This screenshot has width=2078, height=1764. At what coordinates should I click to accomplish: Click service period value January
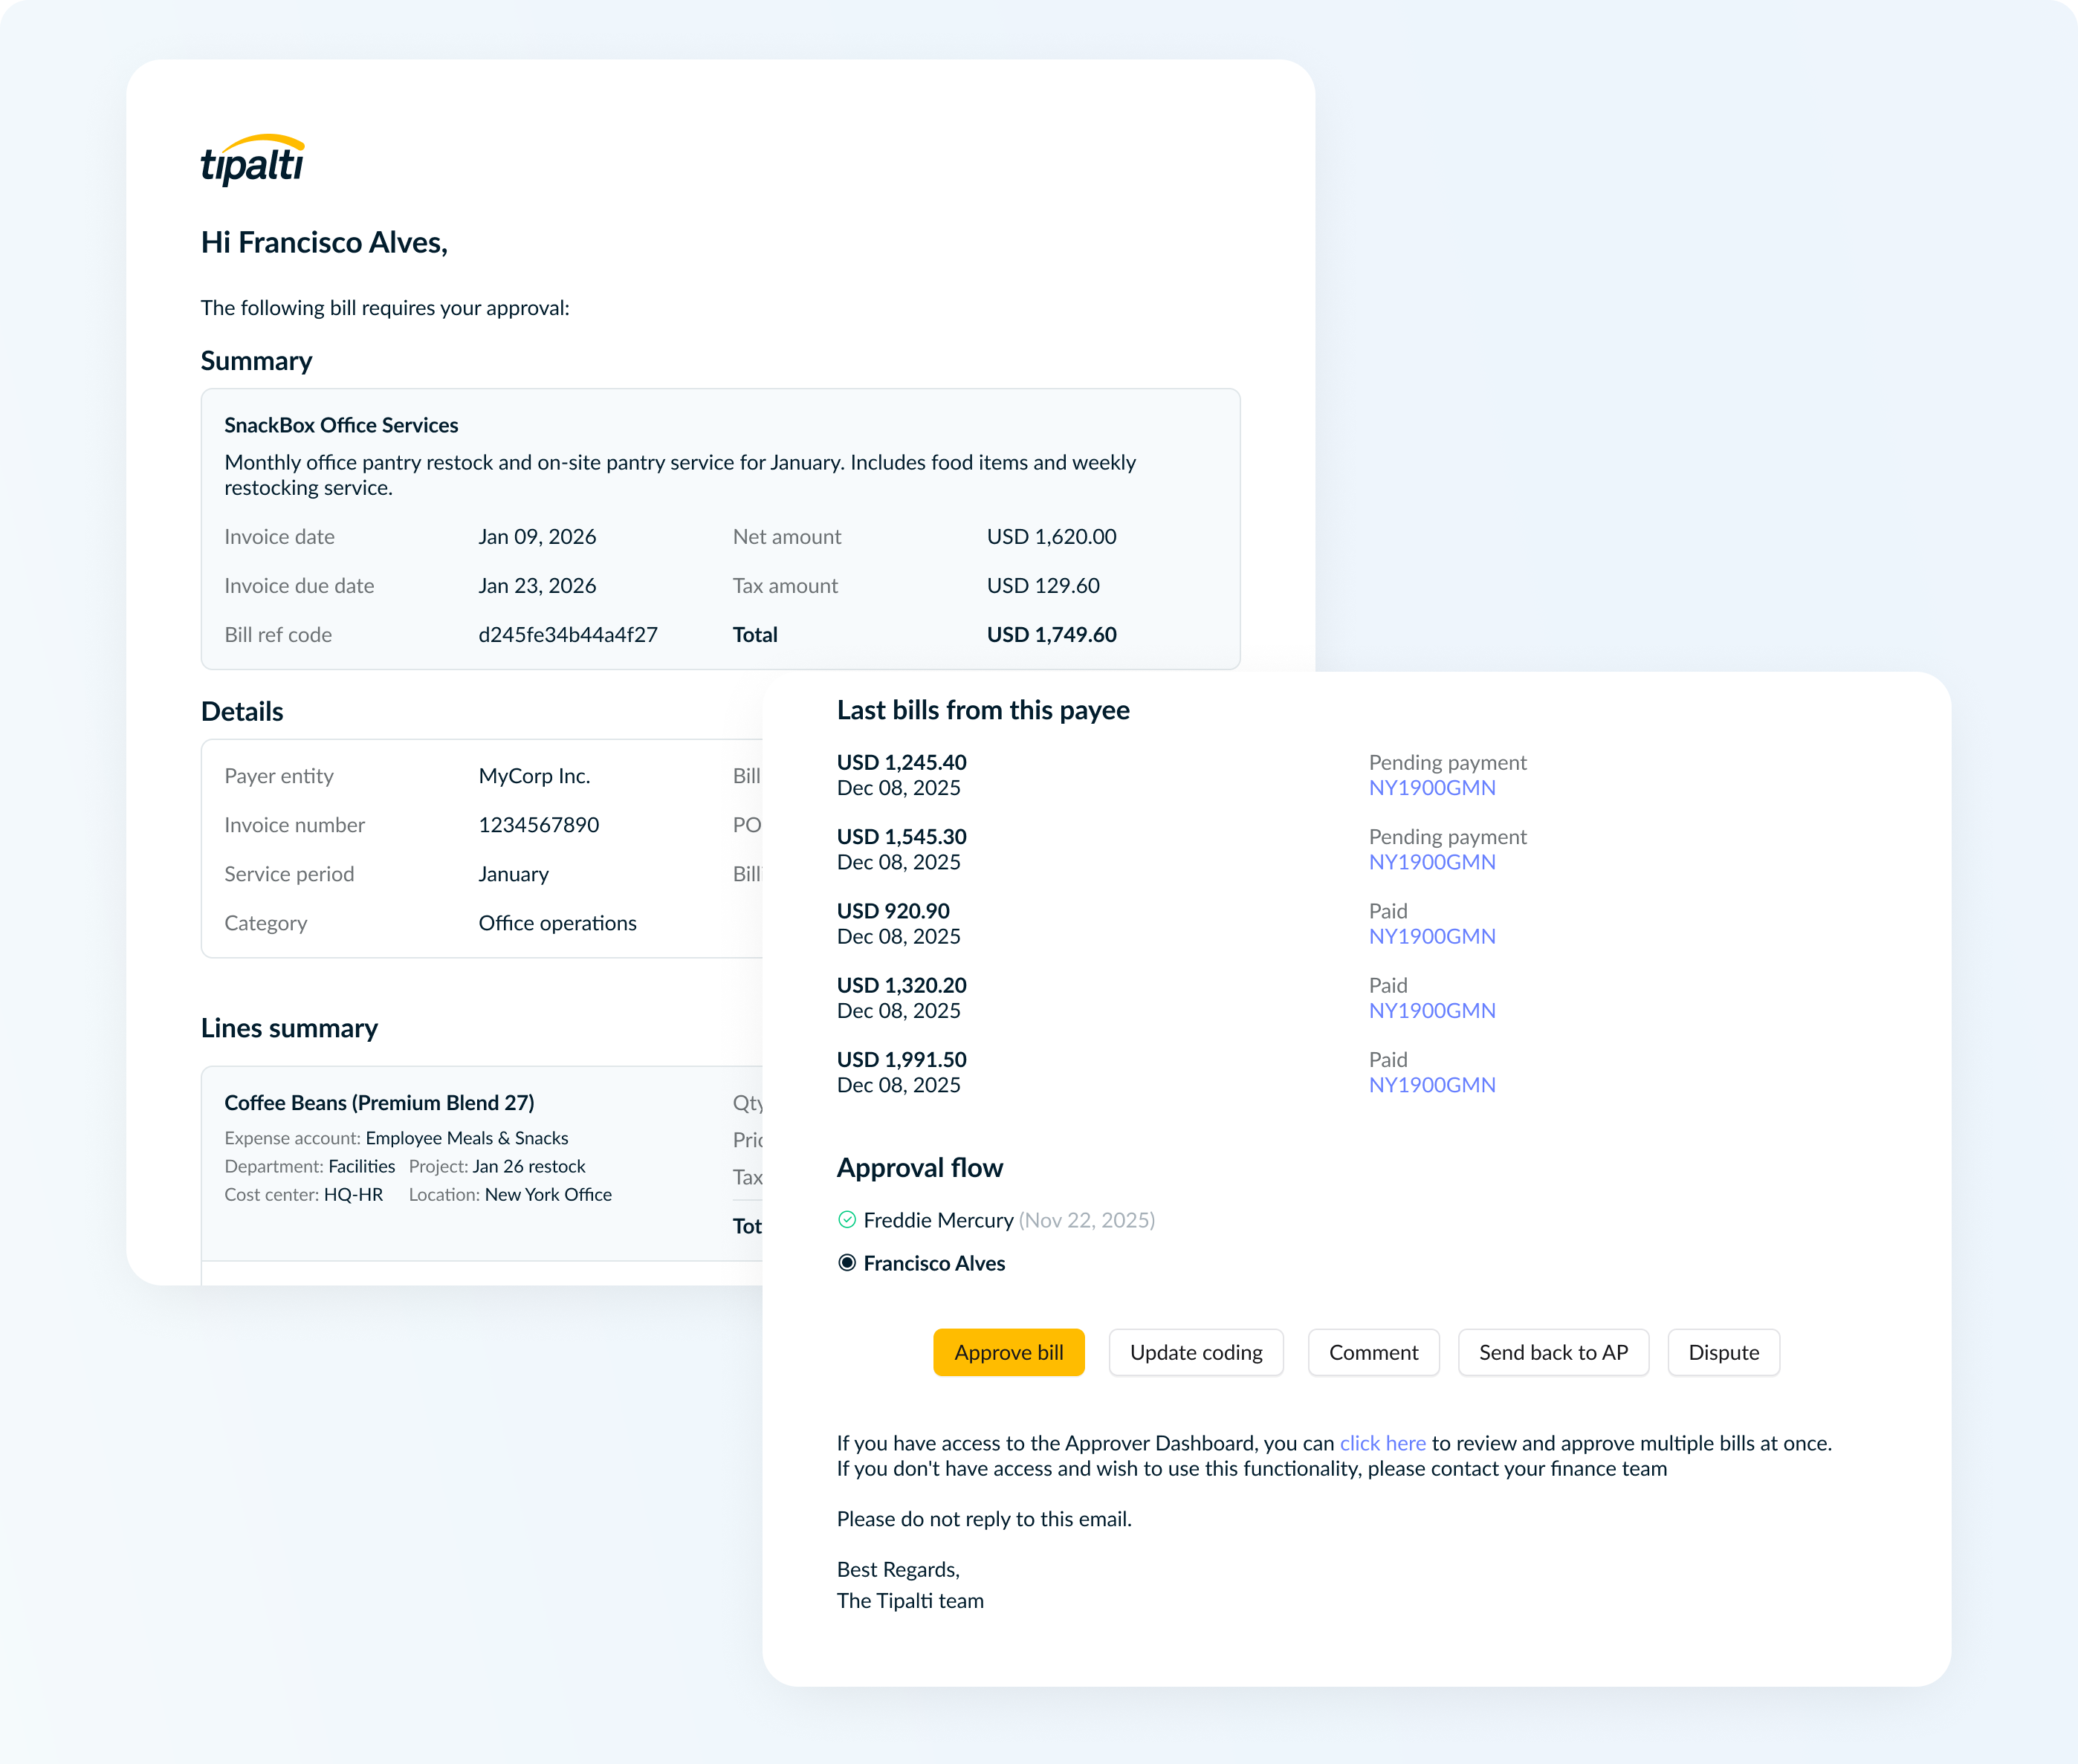click(x=513, y=874)
